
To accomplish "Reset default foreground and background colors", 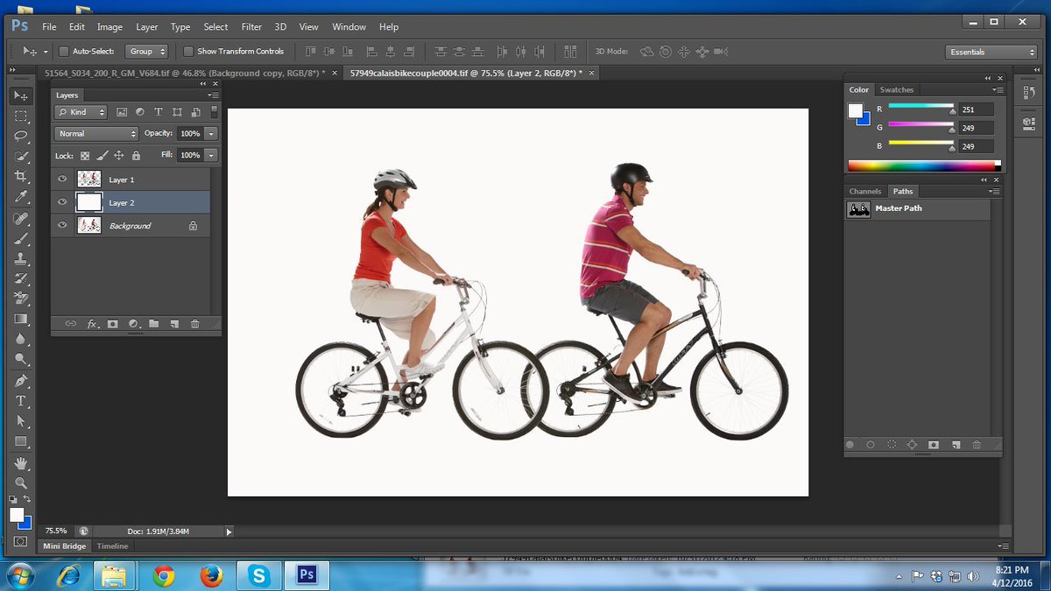I will click(13, 499).
